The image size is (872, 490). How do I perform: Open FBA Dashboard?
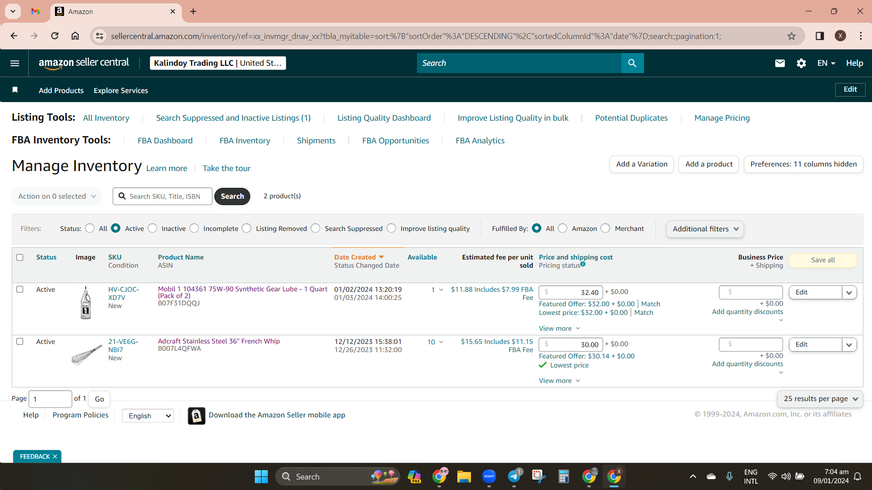[x=165, y=141]
